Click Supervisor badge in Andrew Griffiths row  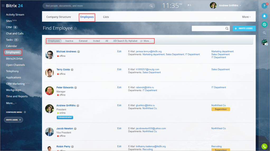221,109
